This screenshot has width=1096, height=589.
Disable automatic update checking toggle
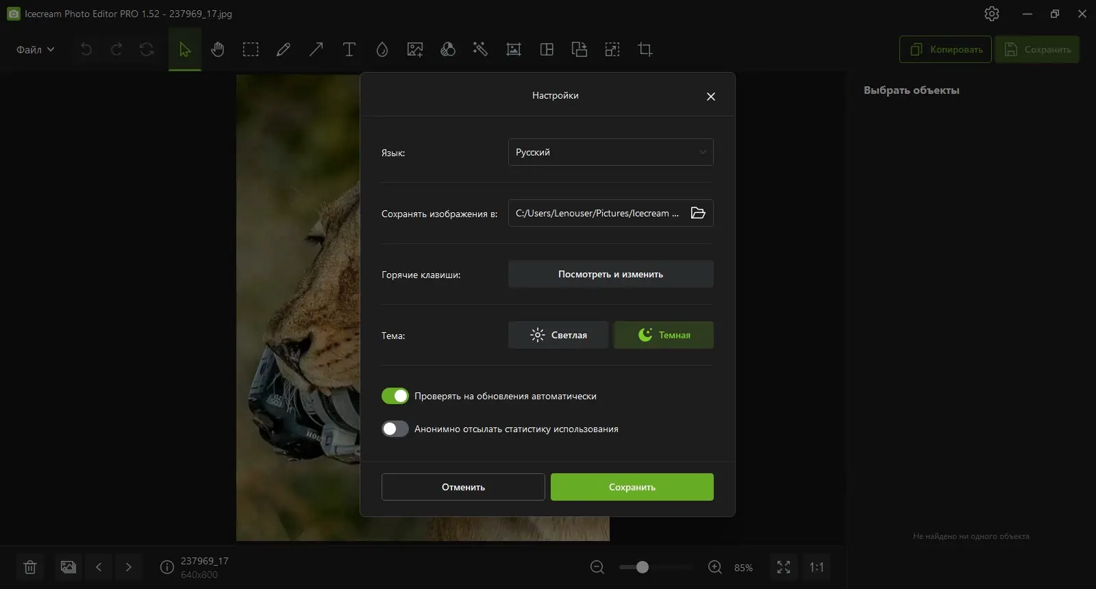click(x=395, y=396)
